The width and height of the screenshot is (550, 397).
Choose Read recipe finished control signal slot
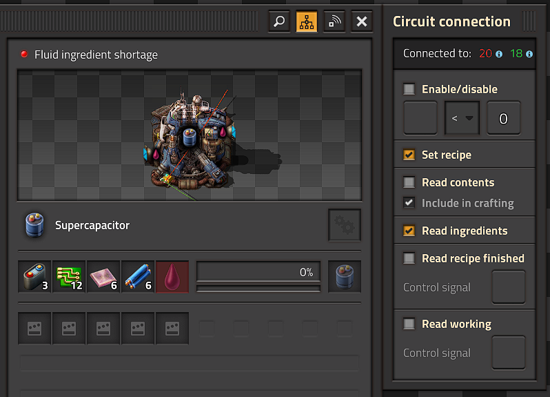pyautogui.click(x=509, y=287)
